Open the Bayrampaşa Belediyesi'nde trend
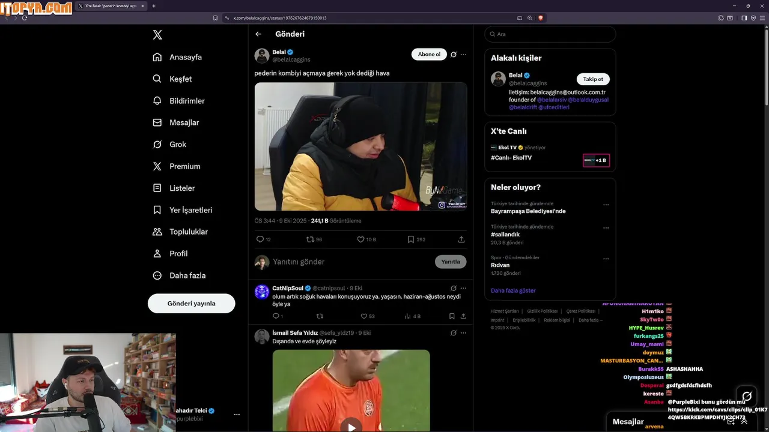 (x=528, y=211)
